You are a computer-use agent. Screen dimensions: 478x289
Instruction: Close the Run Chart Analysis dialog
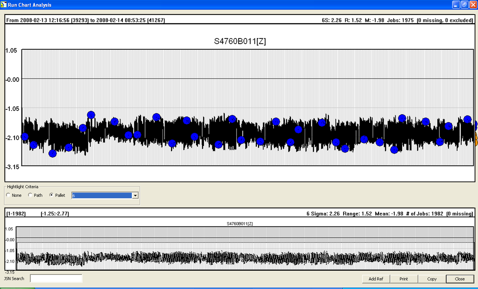tap(460, 279)
